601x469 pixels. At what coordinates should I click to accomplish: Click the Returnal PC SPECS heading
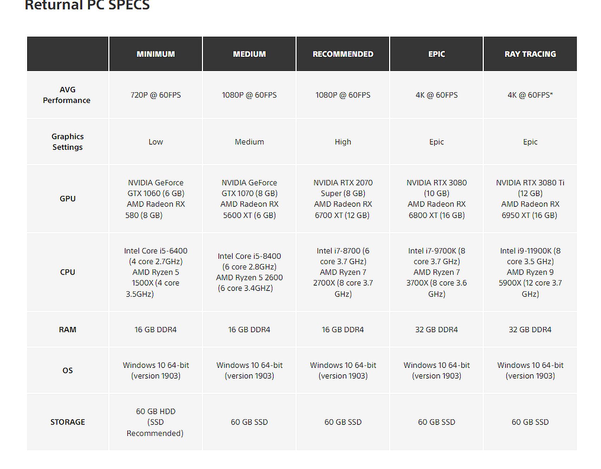pos(87,5)
